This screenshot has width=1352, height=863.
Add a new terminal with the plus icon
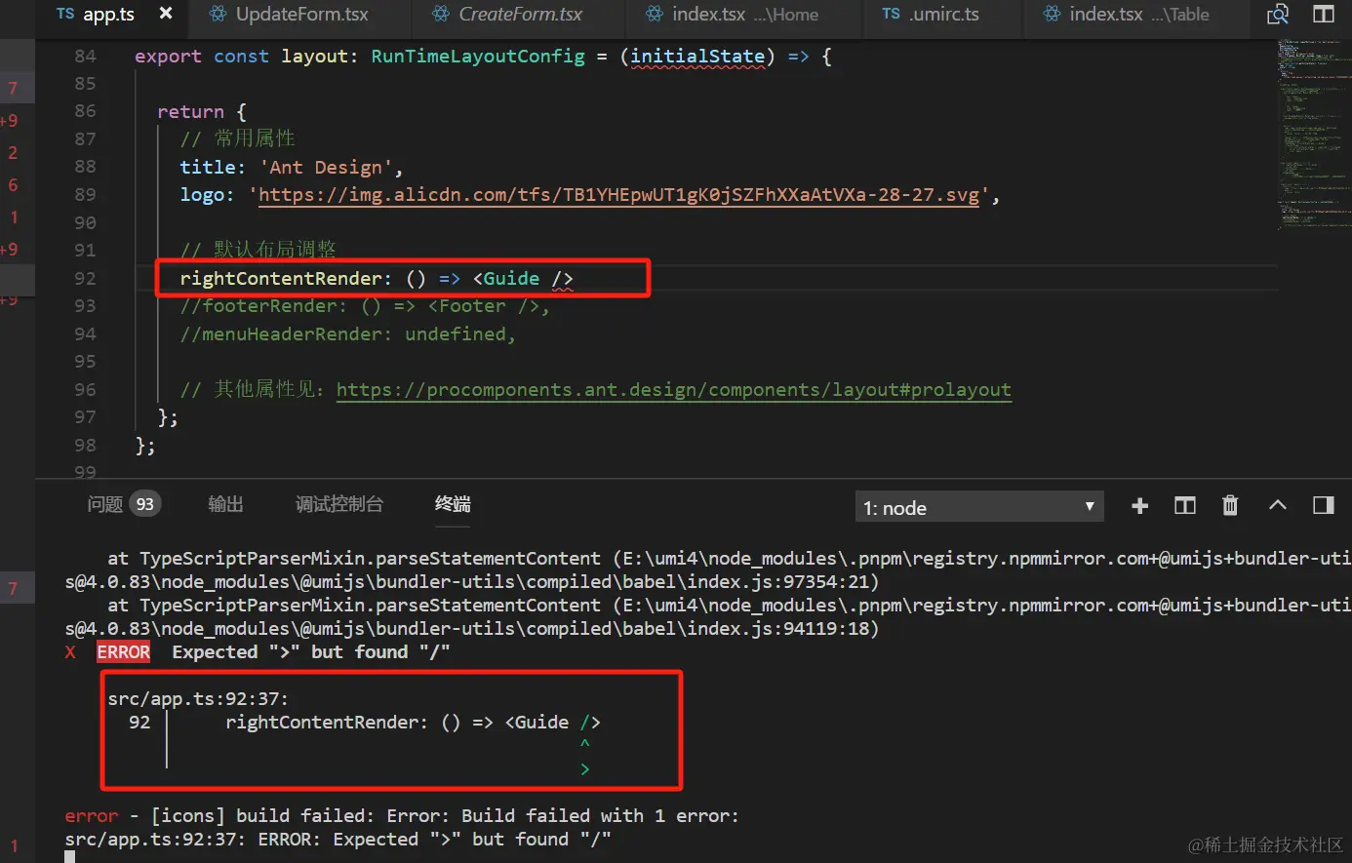click(1139, 506)
